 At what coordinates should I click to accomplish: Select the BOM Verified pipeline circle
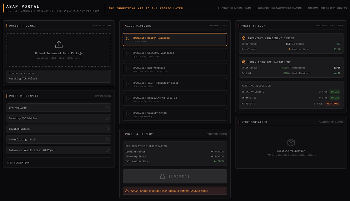coord(128,68)
